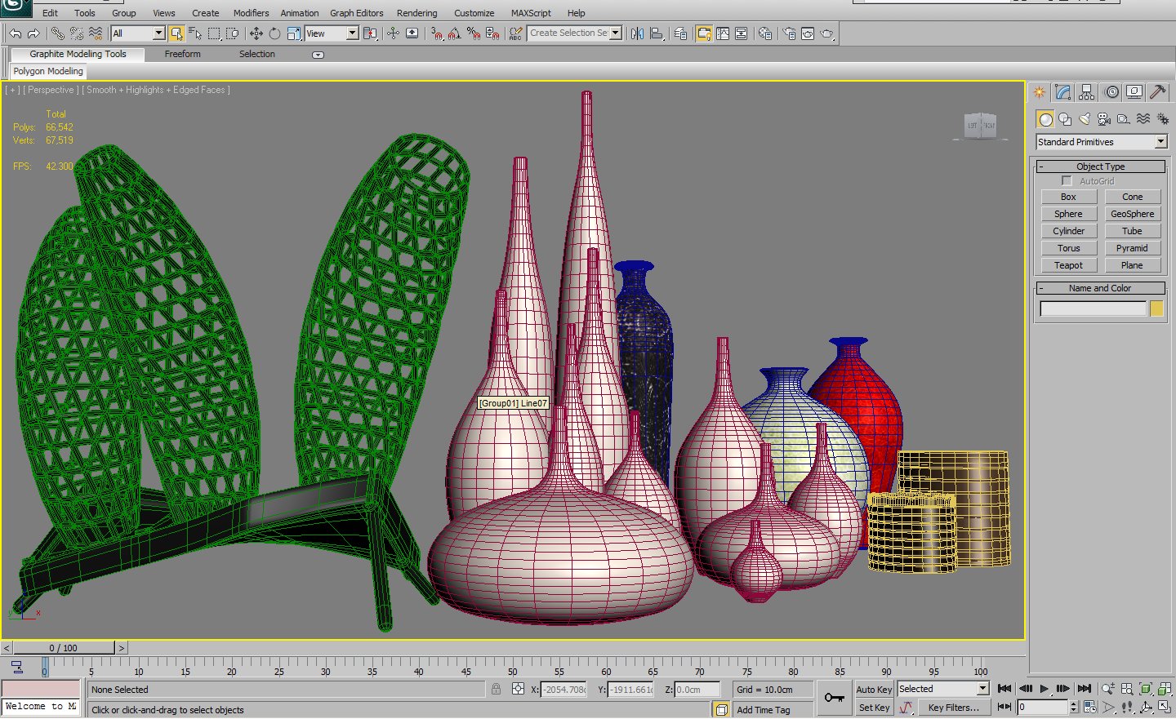This screenshot has width=1176, height=719.
Task: Activate the Select and Move tool
Action: pos(256,33)
